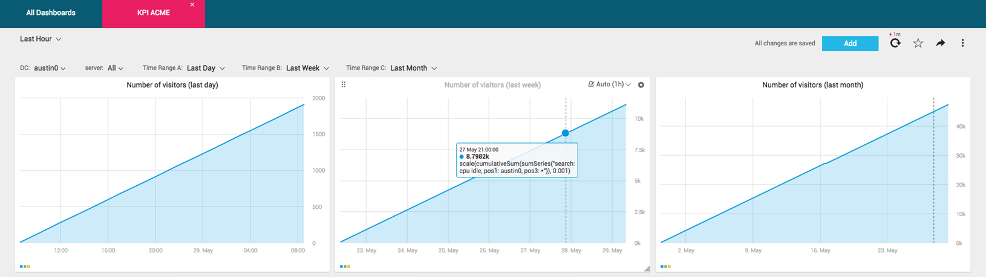Click the blue Add button
986x277 pixels.
(x=850, y=43)
